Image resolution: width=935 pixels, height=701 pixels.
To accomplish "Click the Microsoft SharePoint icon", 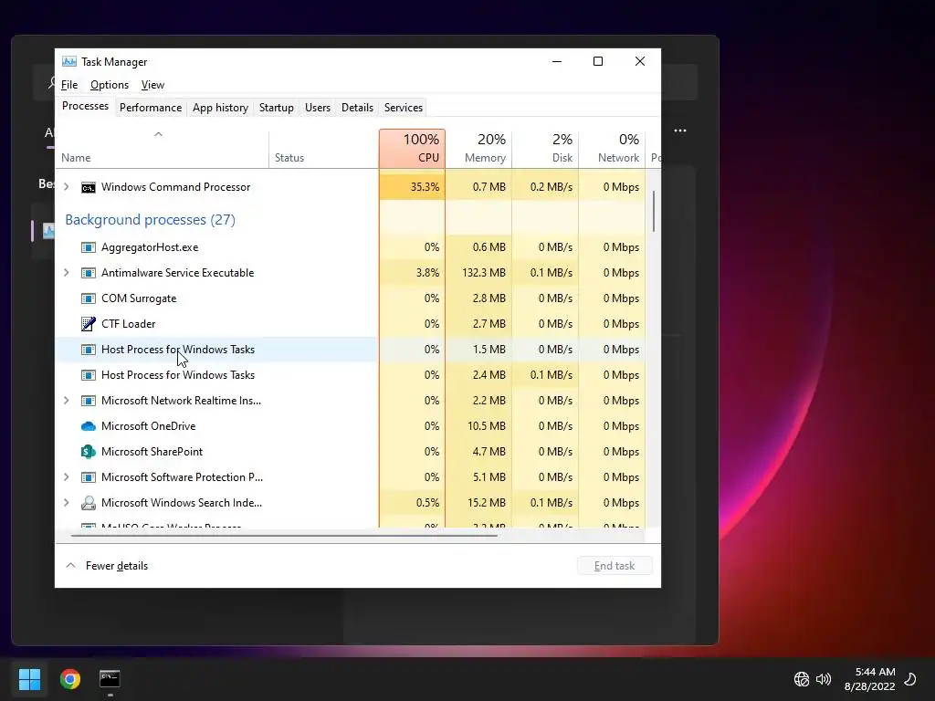I will click(89, 452).
